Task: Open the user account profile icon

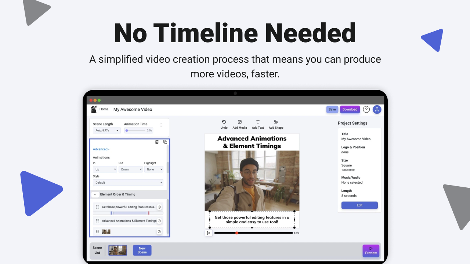Action: tap(377, 109)
